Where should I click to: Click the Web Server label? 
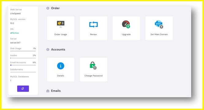point(16,9)
